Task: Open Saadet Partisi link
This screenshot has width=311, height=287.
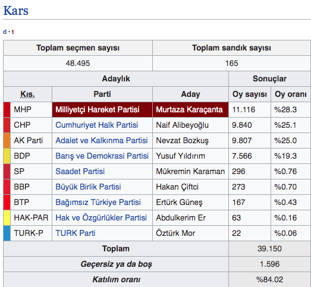Action: pyautogui.click(x=80, y=172)
